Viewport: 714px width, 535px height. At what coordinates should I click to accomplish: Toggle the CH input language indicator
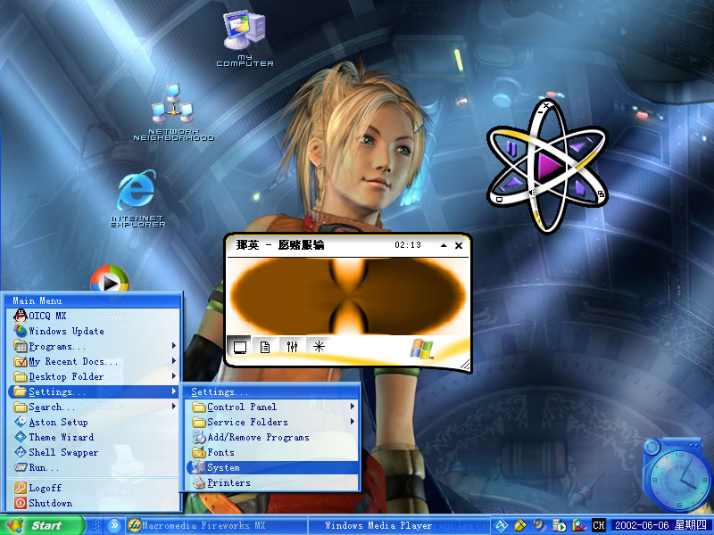[598, 525]
